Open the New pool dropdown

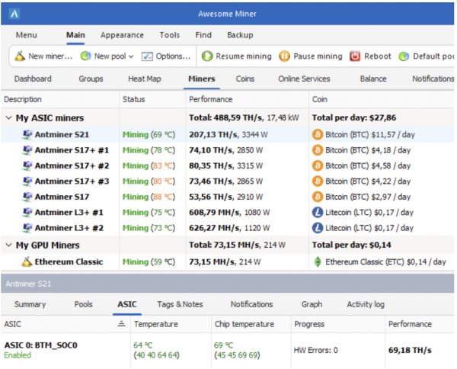[131, 56]
